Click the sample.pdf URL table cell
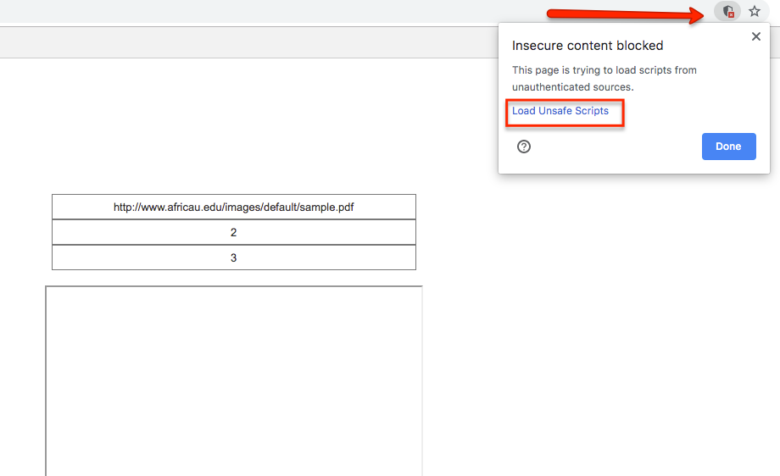The height and width of the screenshot is (476, 780). point(234,207)
